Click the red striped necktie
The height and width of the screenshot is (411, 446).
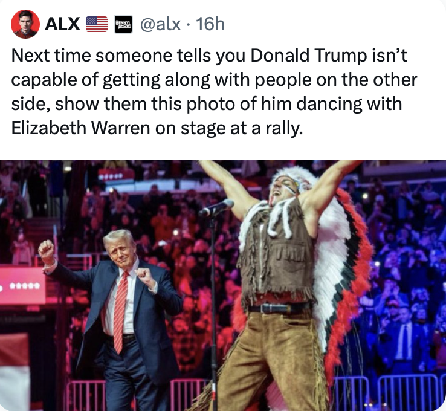pyautogui.click(x=120, y=311)
